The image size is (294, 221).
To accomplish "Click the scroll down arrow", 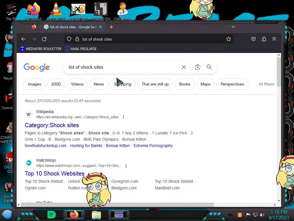I will click(x=279, y=201).
